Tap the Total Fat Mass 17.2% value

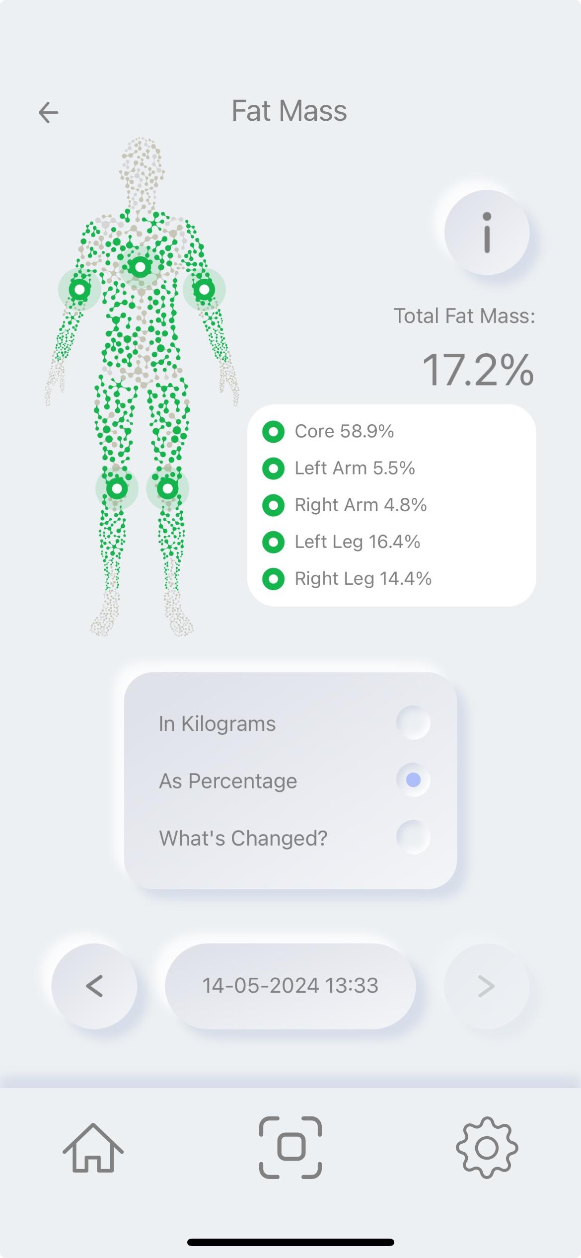[x=478, y=370]
